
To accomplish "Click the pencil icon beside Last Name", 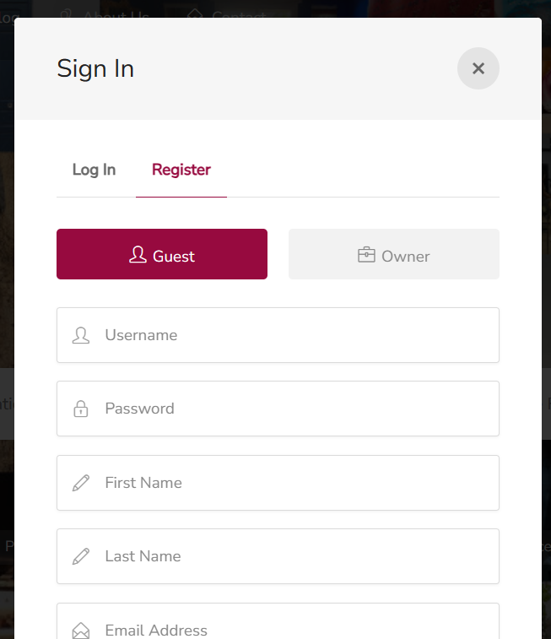I will click(x=81, y=556).
